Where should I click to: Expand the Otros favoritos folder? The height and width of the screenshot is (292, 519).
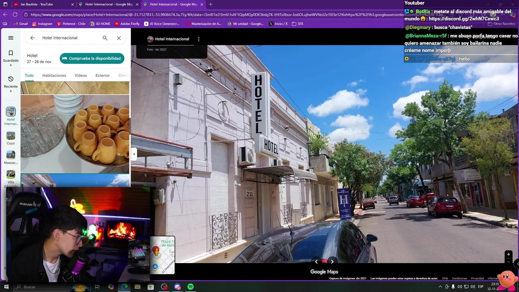501,24
